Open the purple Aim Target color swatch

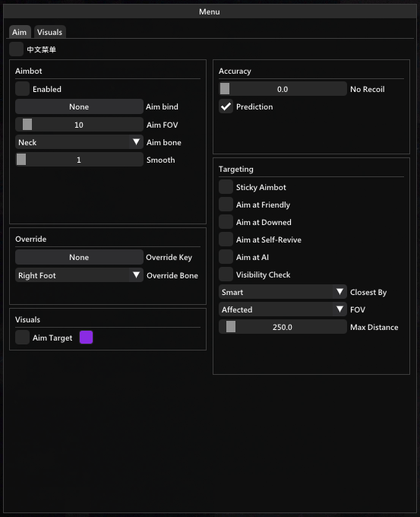click(86, 338)
